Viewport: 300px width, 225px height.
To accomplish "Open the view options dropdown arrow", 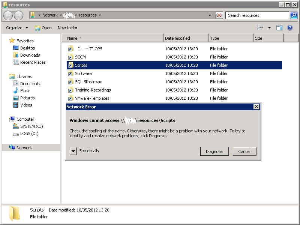I will pyautogui.click(x=269, y=28).
